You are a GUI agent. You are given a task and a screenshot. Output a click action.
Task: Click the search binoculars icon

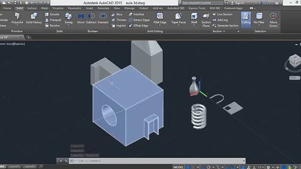click(227, 3)
